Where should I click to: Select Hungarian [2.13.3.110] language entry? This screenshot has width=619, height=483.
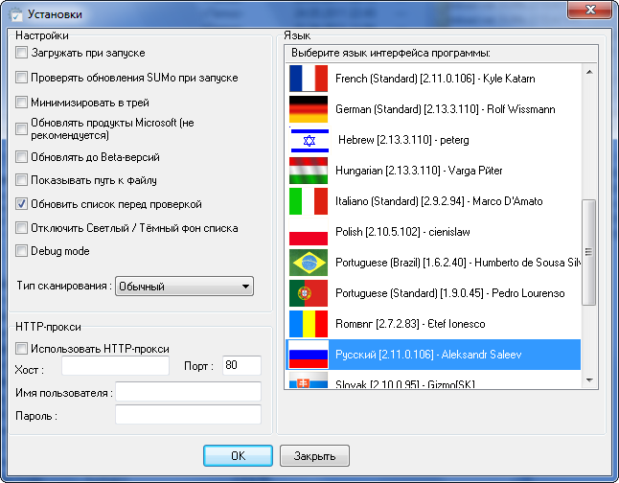tap(433, 171)
